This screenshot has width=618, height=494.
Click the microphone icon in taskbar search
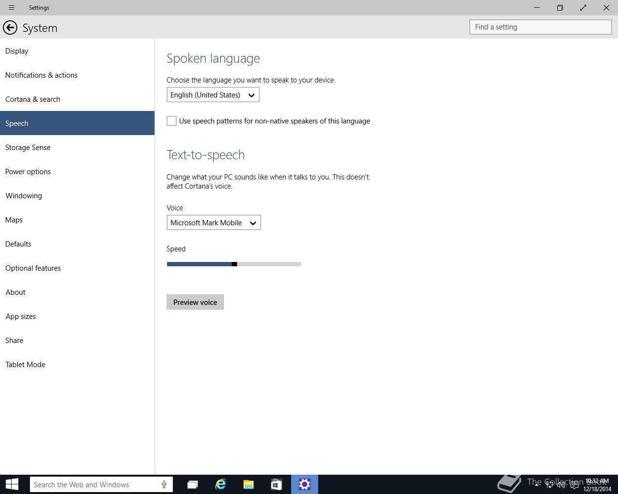(164, 484)
